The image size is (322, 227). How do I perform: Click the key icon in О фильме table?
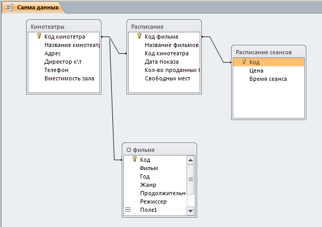pyautogui.click(x=134, y=159)
